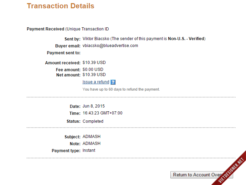Click the 60 days refund notice text

pos(121,89)
